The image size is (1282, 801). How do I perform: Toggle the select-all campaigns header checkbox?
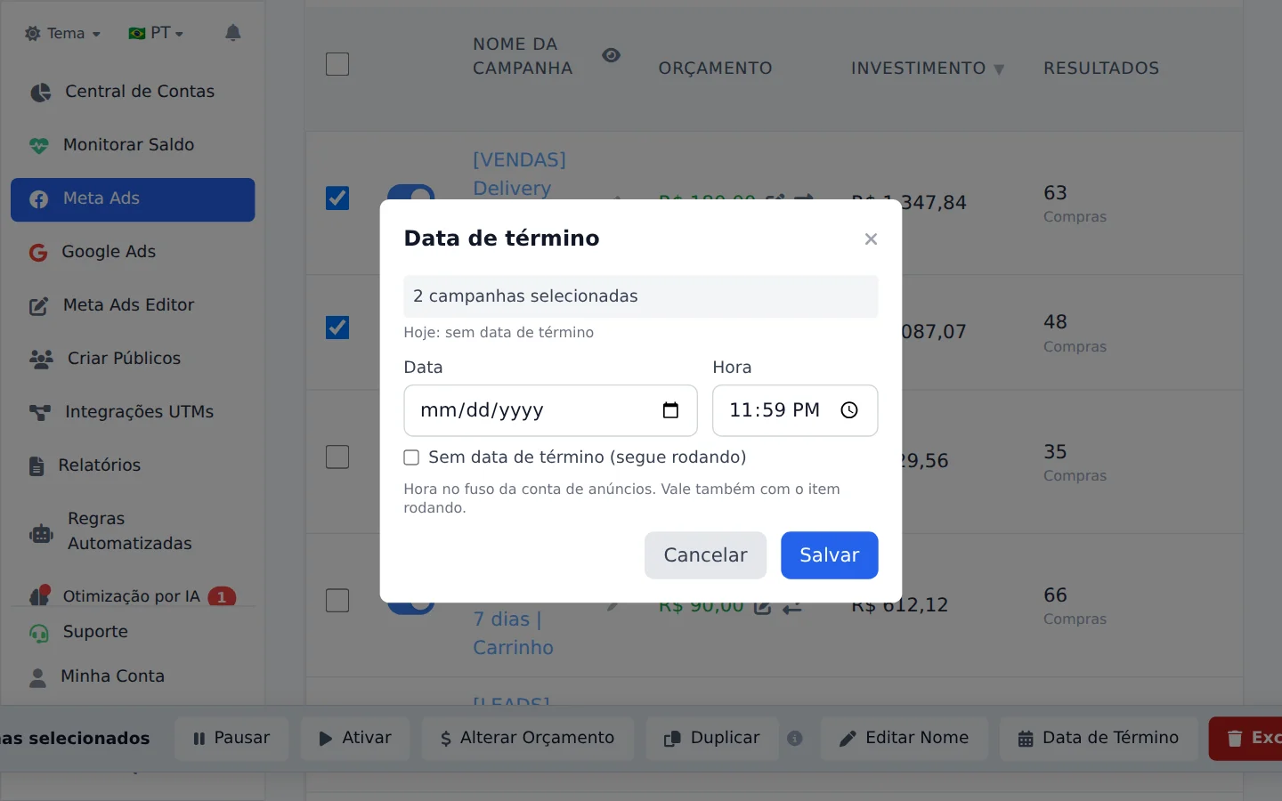point(337,64)
